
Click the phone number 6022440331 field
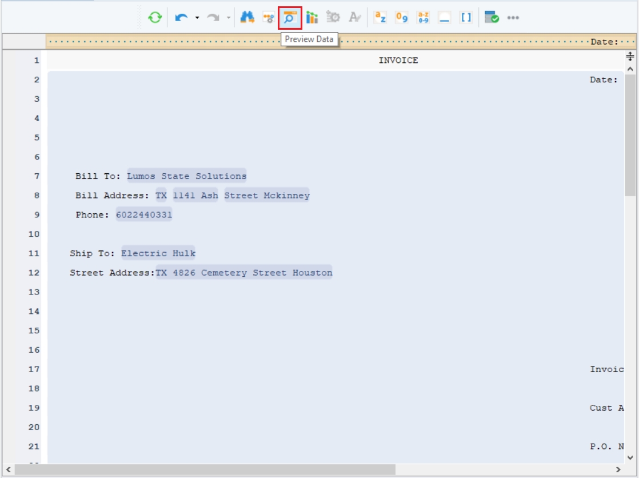pos(144,214)
